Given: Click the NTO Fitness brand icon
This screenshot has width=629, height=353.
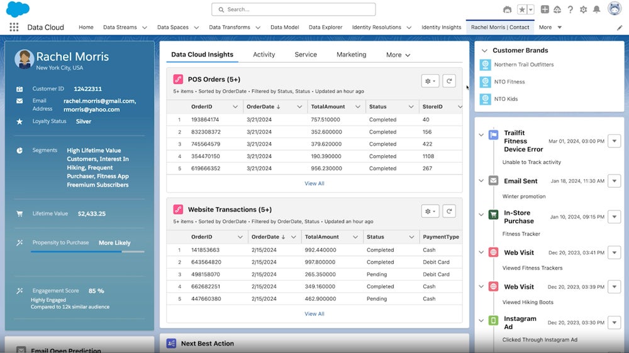Looking at the screenshot, I should coord(486,82).
